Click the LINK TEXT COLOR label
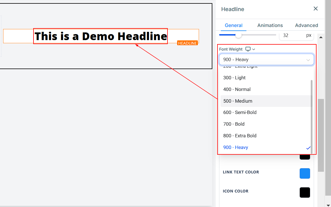The height and width of the screenshot is (207, 331). 241,172
